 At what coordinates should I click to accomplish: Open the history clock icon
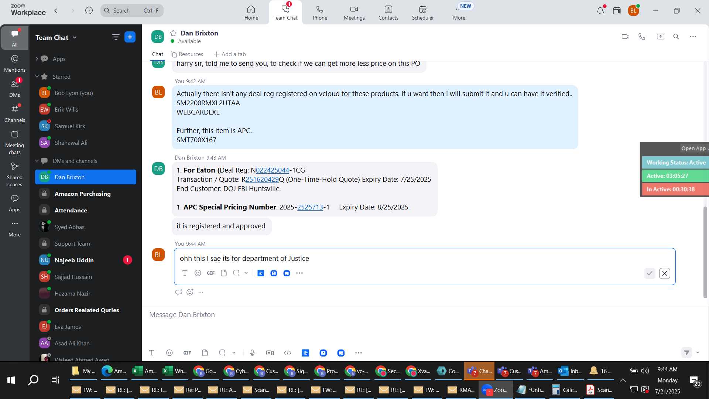click(89, 11)
